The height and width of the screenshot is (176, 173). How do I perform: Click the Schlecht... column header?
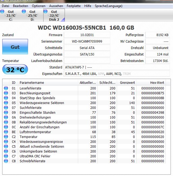pos(107,83)
